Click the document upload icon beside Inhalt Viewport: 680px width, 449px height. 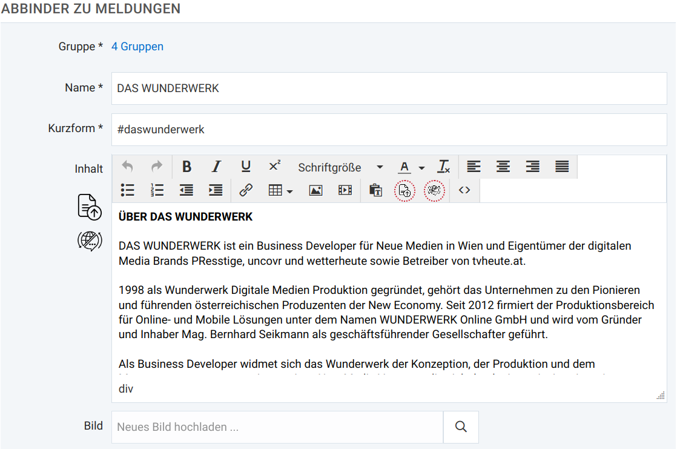click(89, 207)
